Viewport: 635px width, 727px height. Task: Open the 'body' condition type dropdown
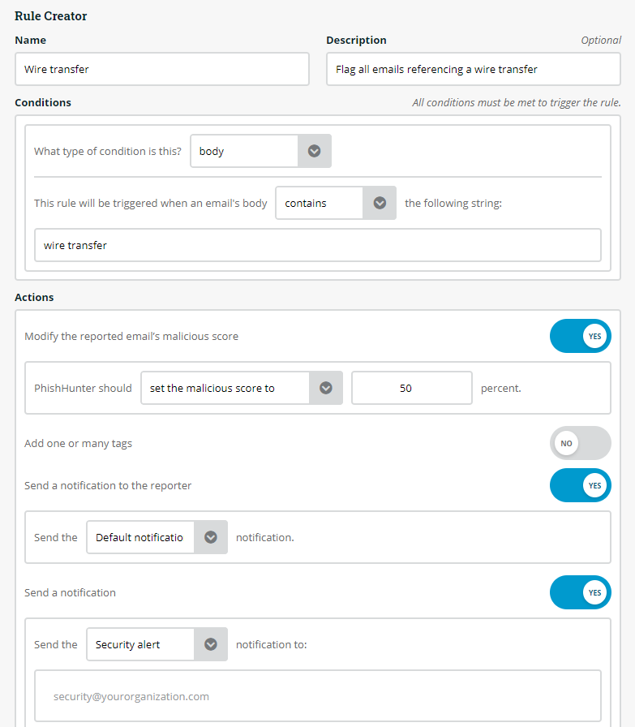[244, 151]
